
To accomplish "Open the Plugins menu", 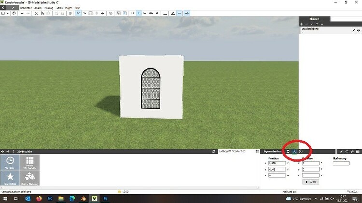I will [x=69, y=8].
